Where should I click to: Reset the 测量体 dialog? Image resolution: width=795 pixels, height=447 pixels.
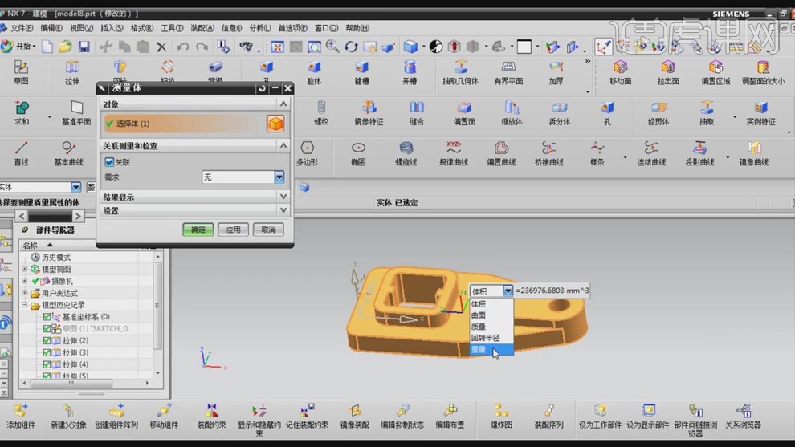(x=262, y=88)
